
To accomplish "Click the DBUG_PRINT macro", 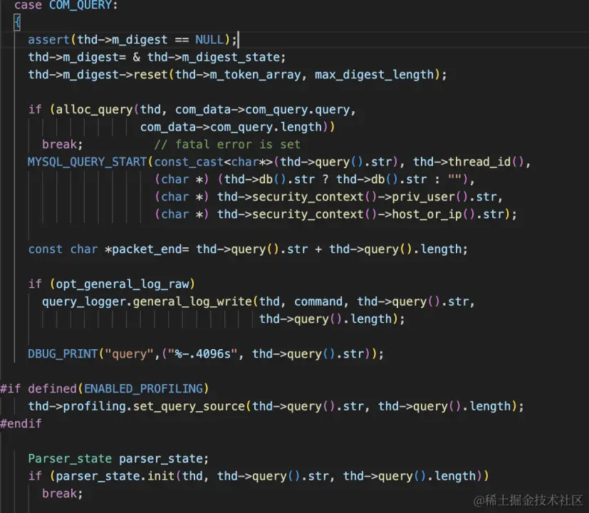I will point(63,353).
